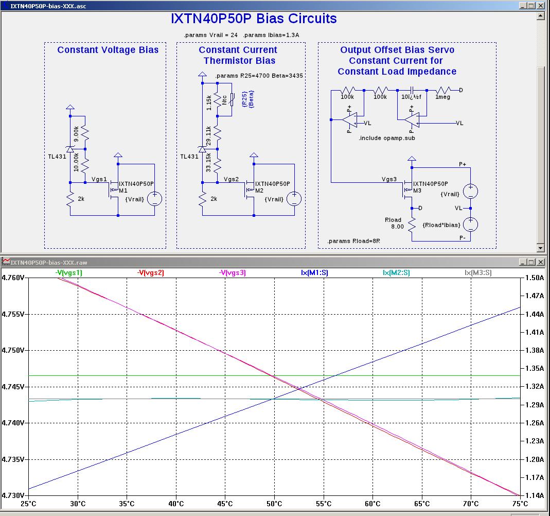Click the .include opamp.sub directive
The height and width of the screenshot is (516, 550).
click(x=386, y=139)
